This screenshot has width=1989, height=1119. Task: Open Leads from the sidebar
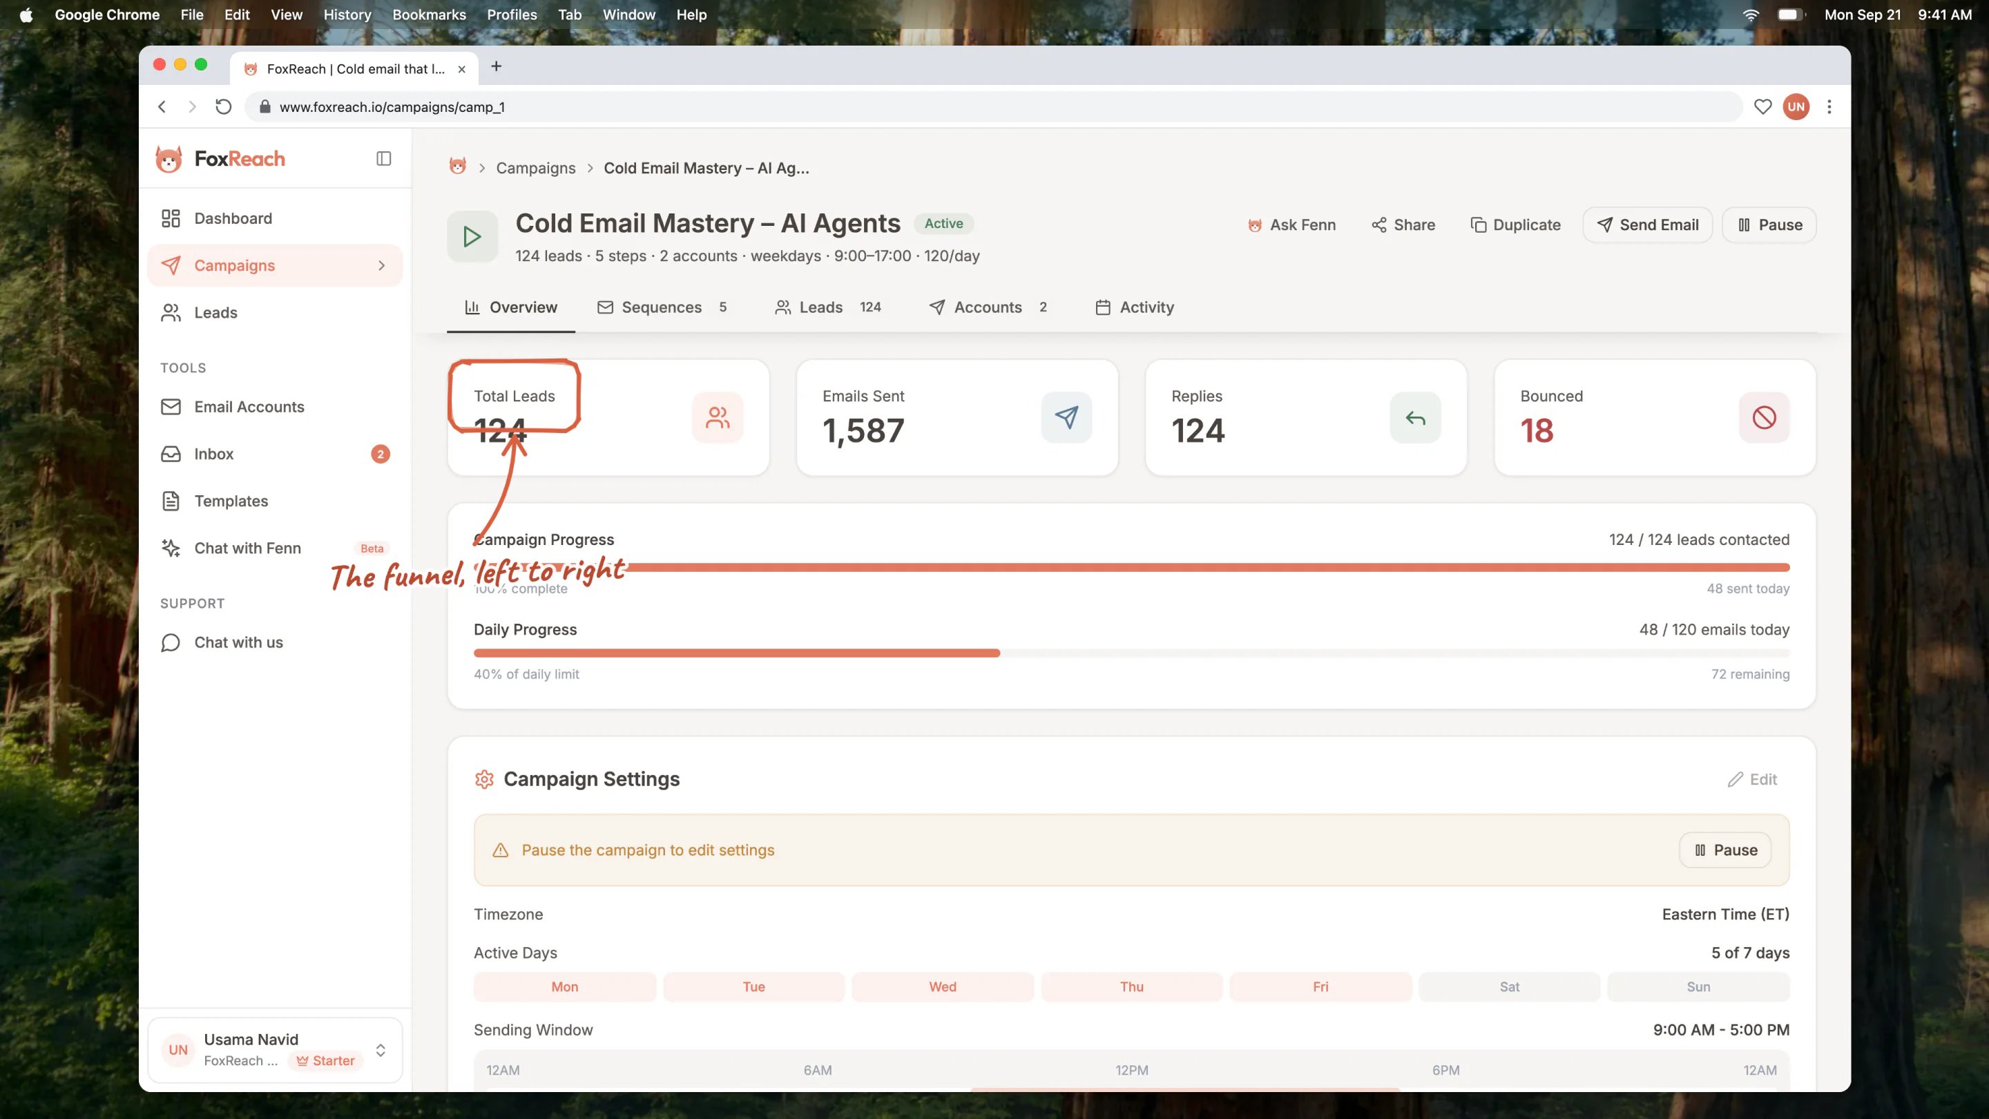click(275, 313)
